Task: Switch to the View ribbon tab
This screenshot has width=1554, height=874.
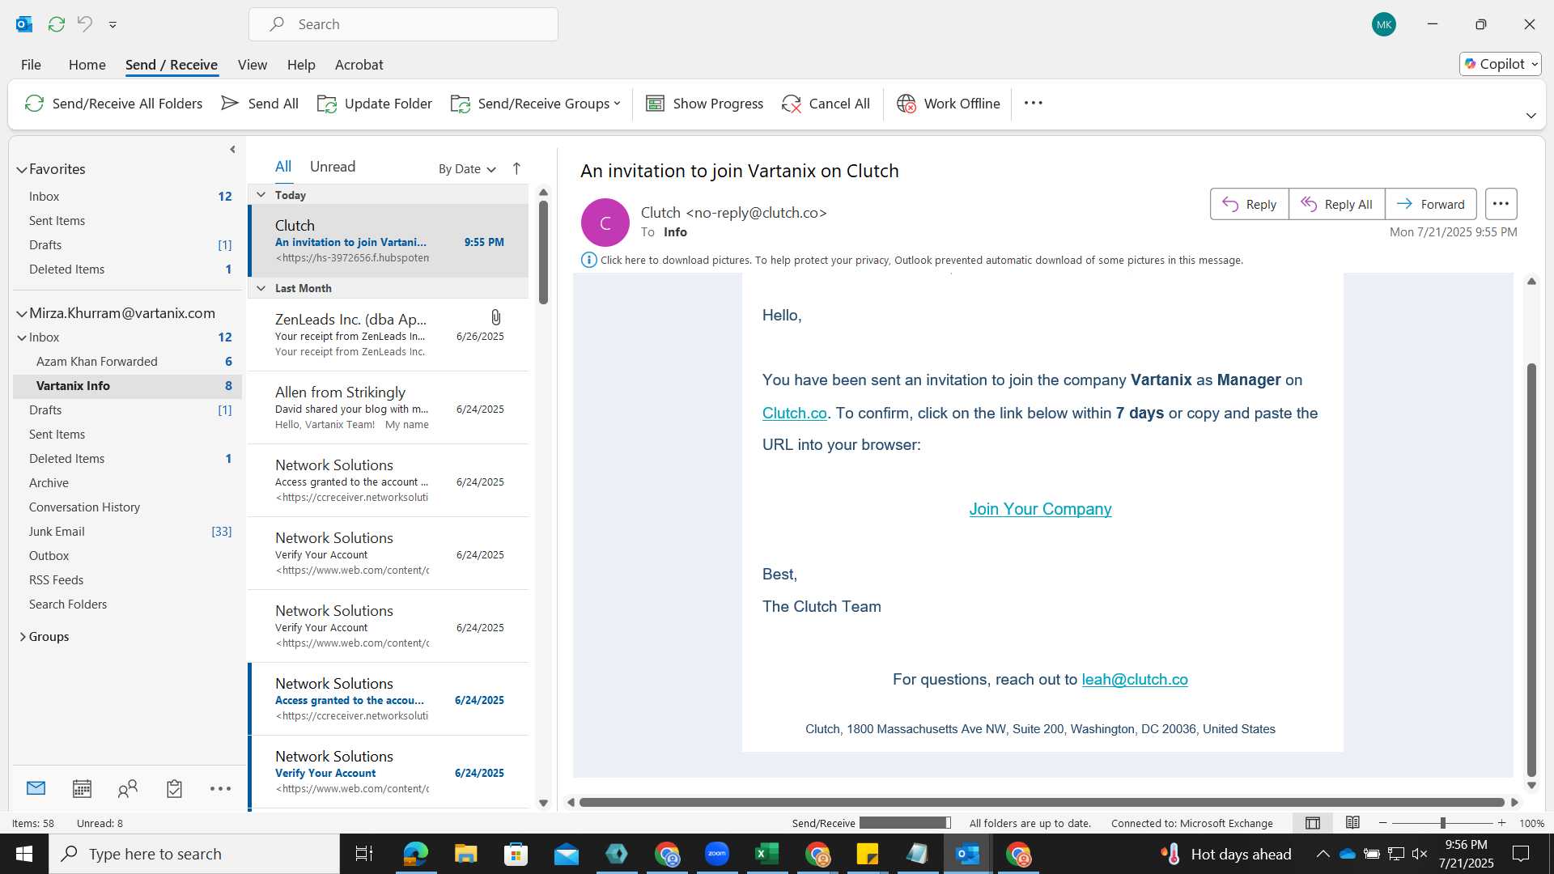Action: (x=252, y=64)
